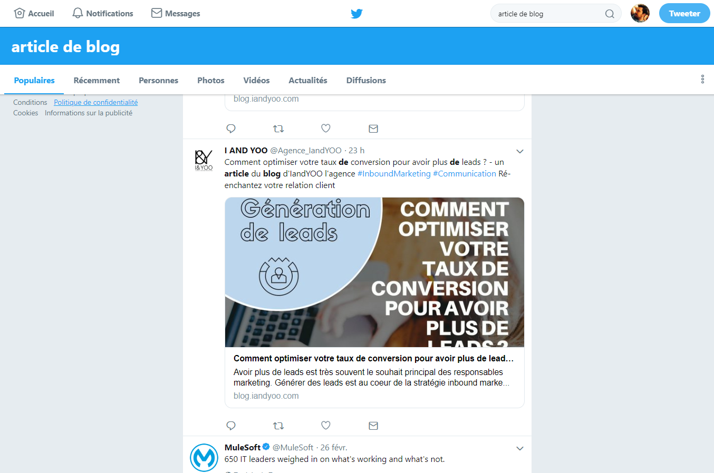714x473 pixels.
Task: Open the '23 h' tweet timestamp
Action: point(356,151)
